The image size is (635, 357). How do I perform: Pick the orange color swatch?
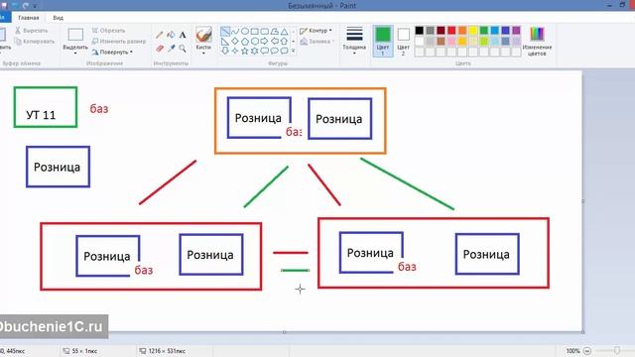pos(462,31)
